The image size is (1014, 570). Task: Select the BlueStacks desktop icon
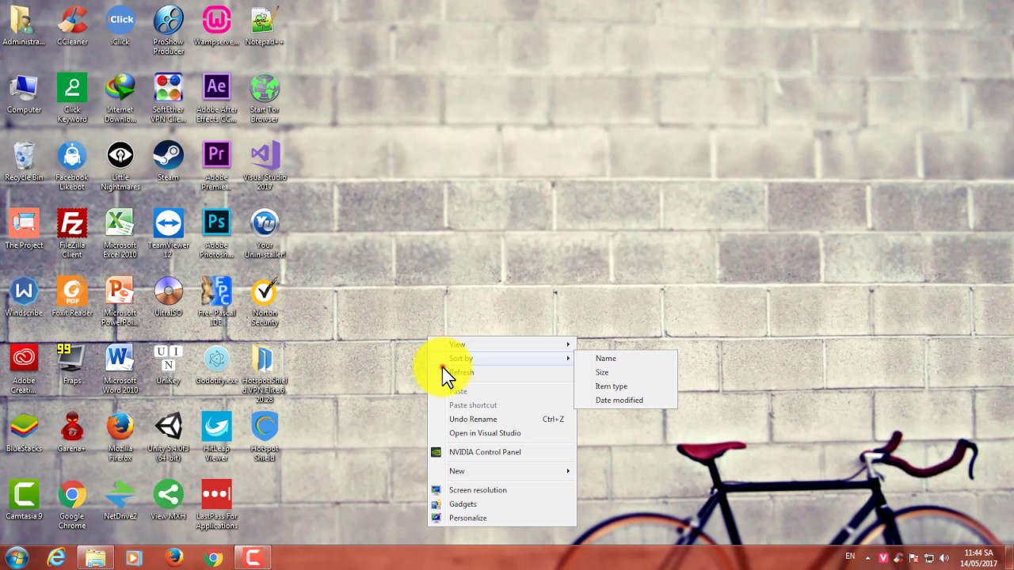click(x=24, y=433)
